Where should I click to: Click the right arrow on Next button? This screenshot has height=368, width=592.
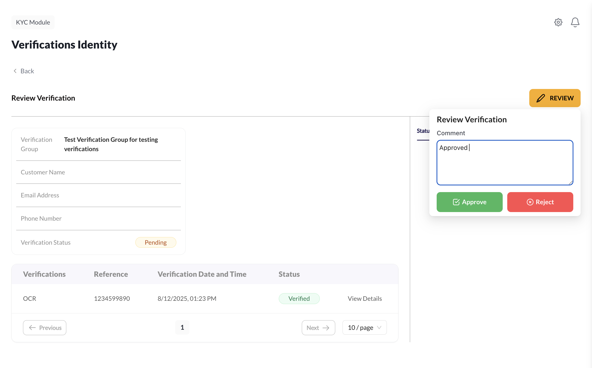(326, 328)
